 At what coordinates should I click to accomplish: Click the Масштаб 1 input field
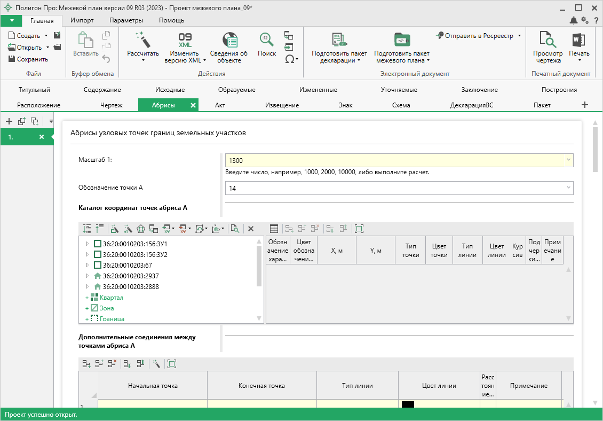395,160
